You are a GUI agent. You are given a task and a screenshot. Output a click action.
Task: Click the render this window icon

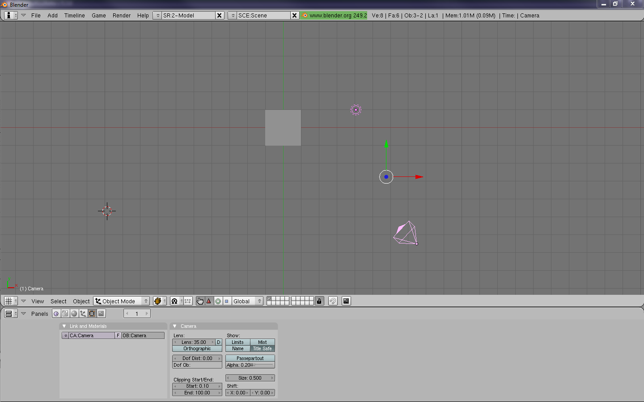tap(346, 301)
